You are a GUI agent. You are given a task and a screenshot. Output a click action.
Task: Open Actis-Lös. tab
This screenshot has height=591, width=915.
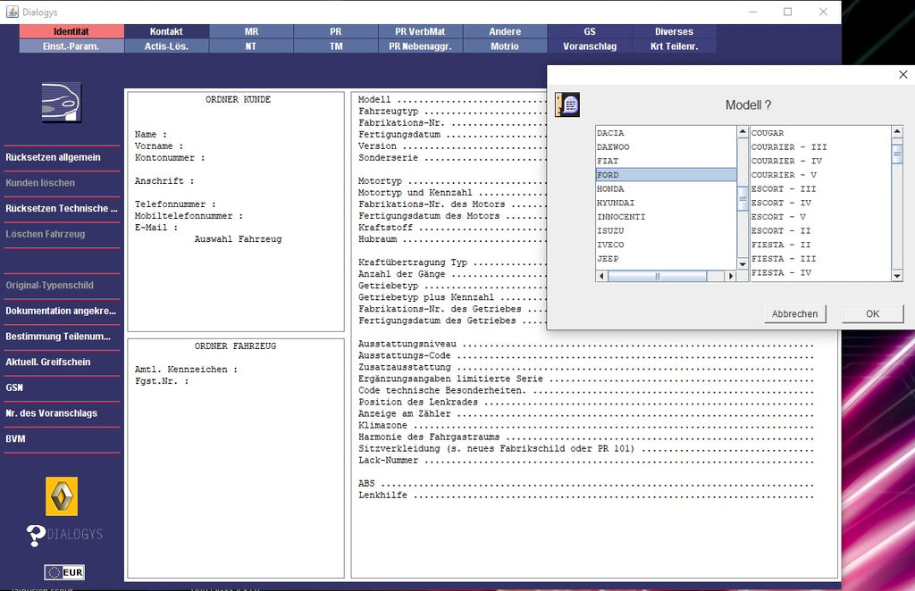(166, 46)
